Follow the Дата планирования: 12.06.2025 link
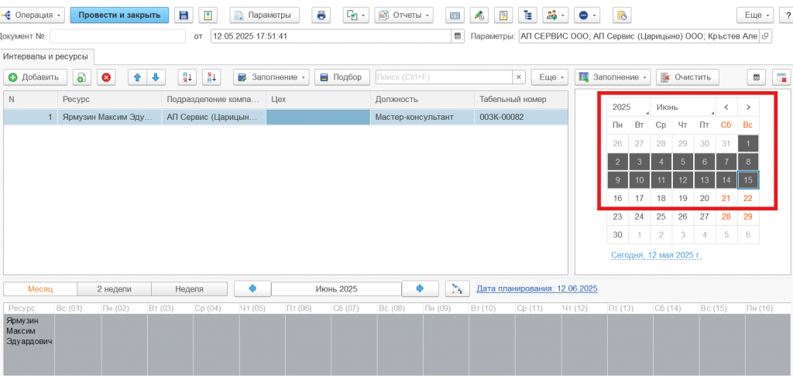Screen dimensions: 793x382 [537, 288]
